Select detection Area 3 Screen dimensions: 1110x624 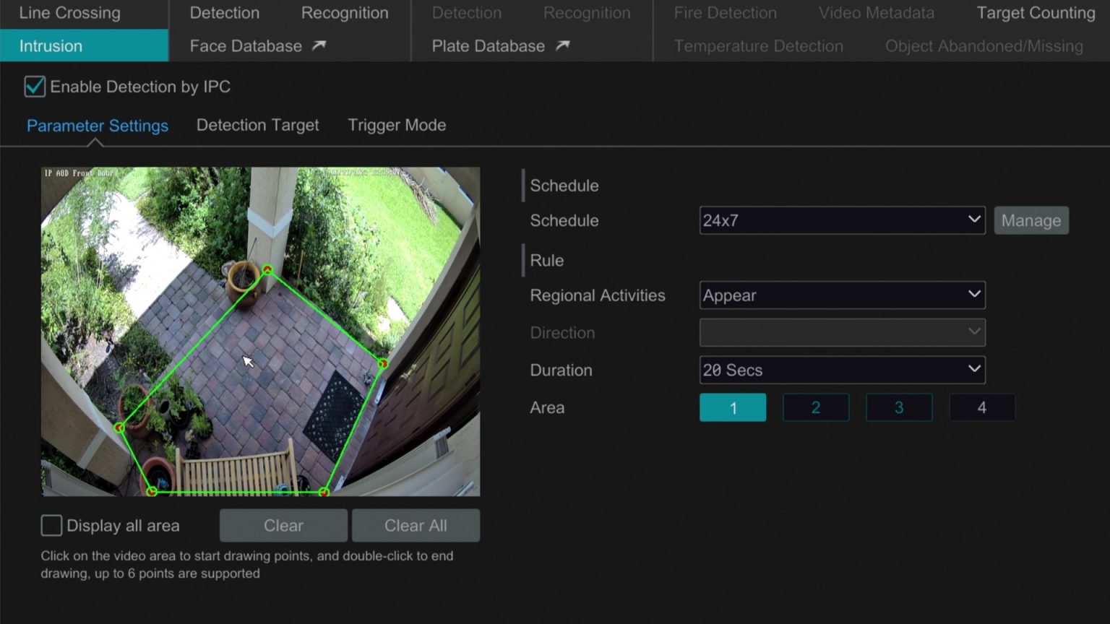point(899,407)
